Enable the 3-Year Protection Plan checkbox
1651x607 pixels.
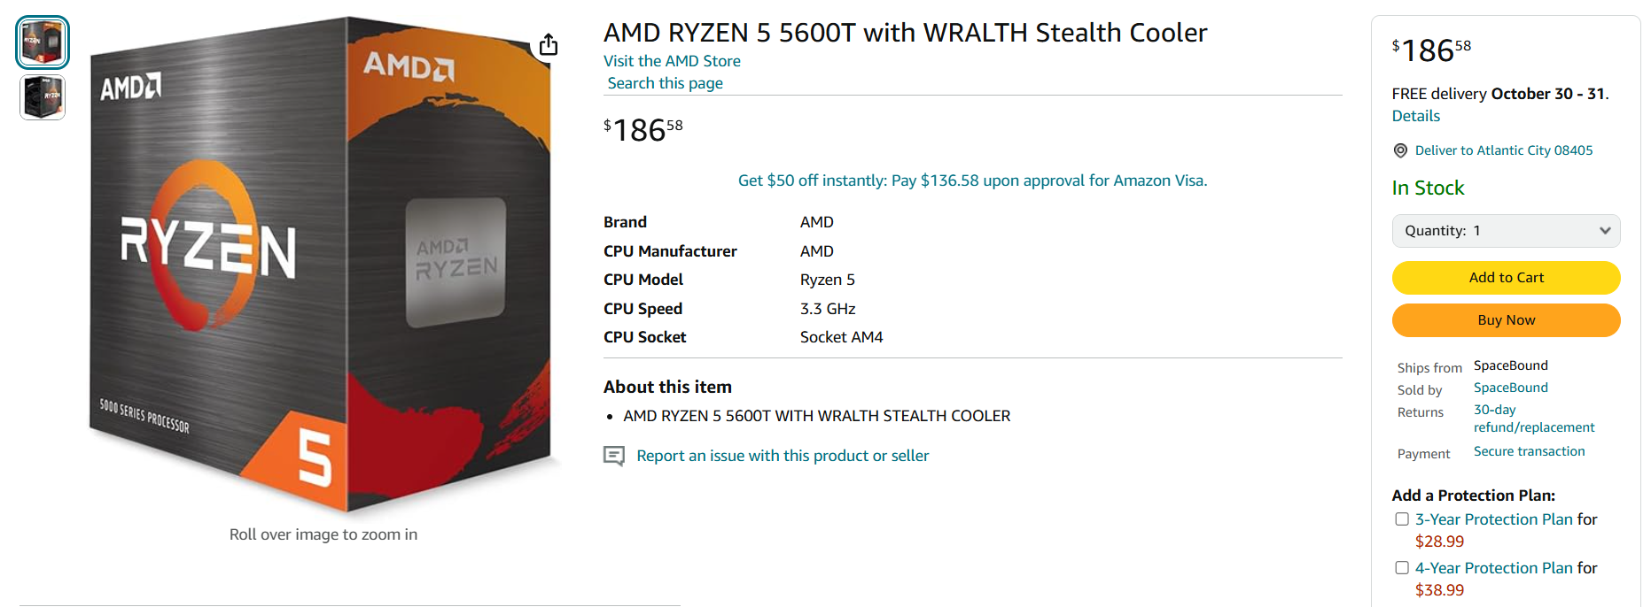pos(1402,519)
